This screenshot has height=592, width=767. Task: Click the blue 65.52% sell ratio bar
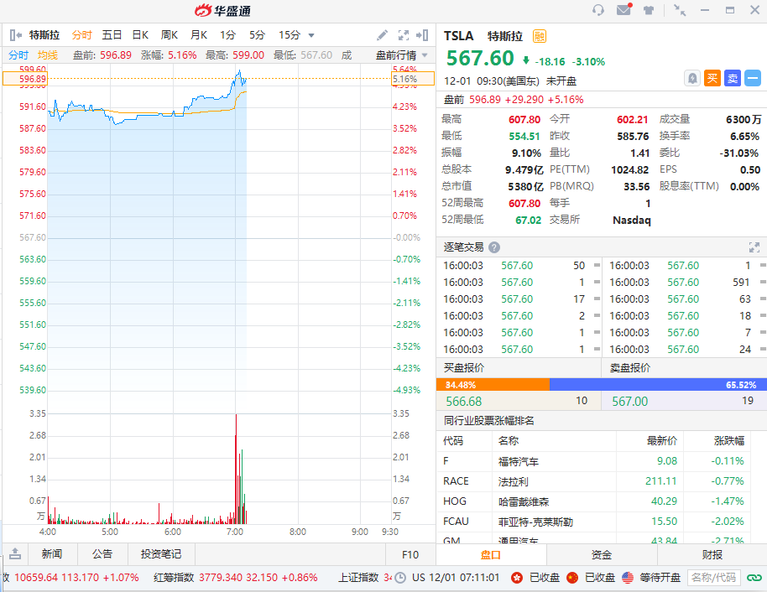[658, 385]
